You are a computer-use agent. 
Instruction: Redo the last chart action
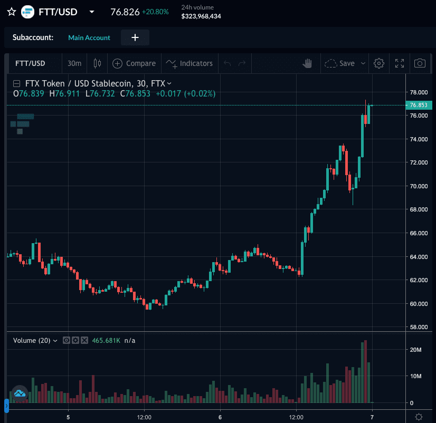pyautogui.click(x=242, y=63)
